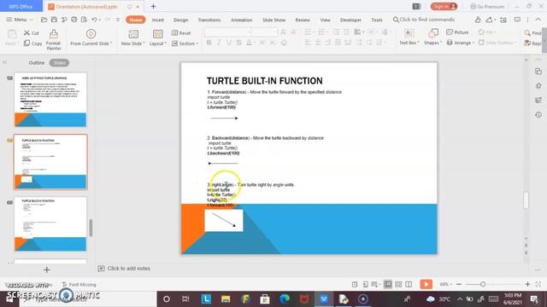This screenshot has width=547, height=307.
Task: Collapse the ribbon with the chevron
Action: tap(538, 20)
